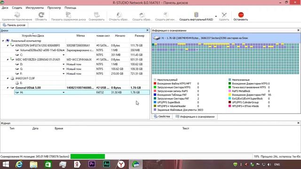This screenshot has width=301, height=169.
Task: Open dropdown arrow for drive G:
Action: click(x=63, y=69)
